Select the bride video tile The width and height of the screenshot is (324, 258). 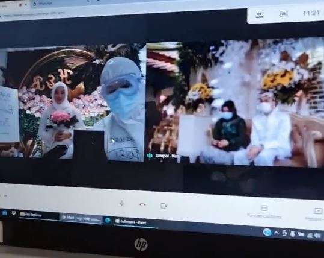(72, 102)
